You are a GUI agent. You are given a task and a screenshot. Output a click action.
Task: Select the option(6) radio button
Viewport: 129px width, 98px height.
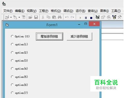pyautogui.click(x=12, y=85)
